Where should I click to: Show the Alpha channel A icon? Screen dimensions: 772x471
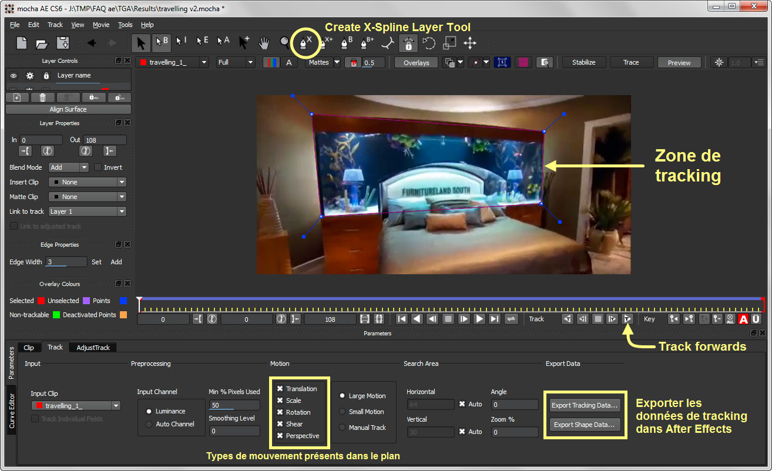(288, 62)
